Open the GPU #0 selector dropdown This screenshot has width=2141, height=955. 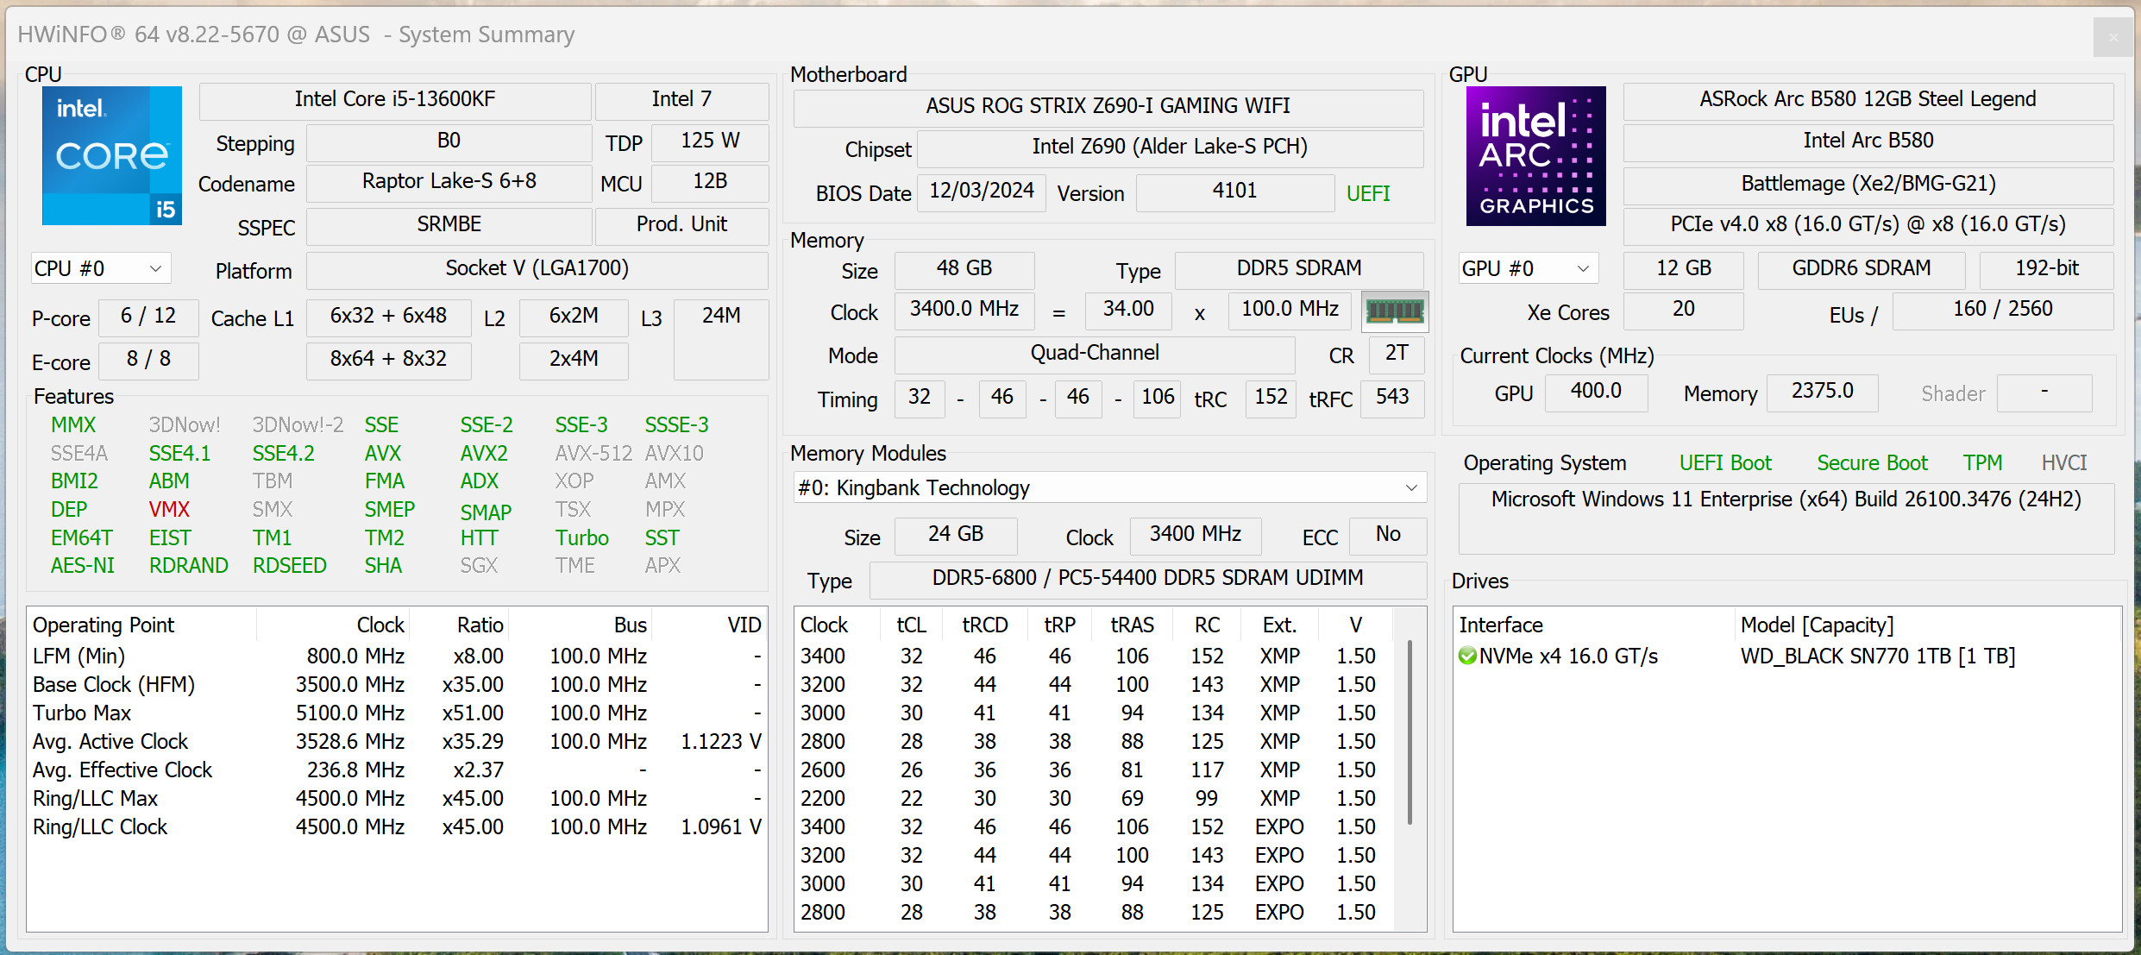[1528, 268]
